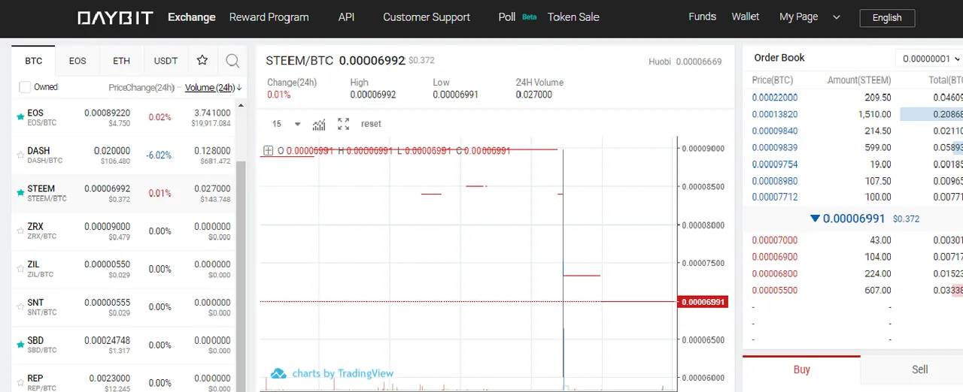
Task: Favorite the DASH star
Action: click(x=20, y=155)
